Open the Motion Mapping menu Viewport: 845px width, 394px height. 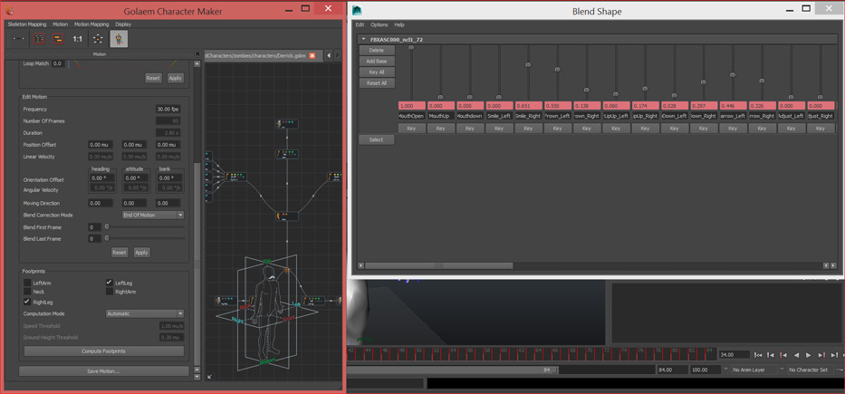(x=91, y=24)
